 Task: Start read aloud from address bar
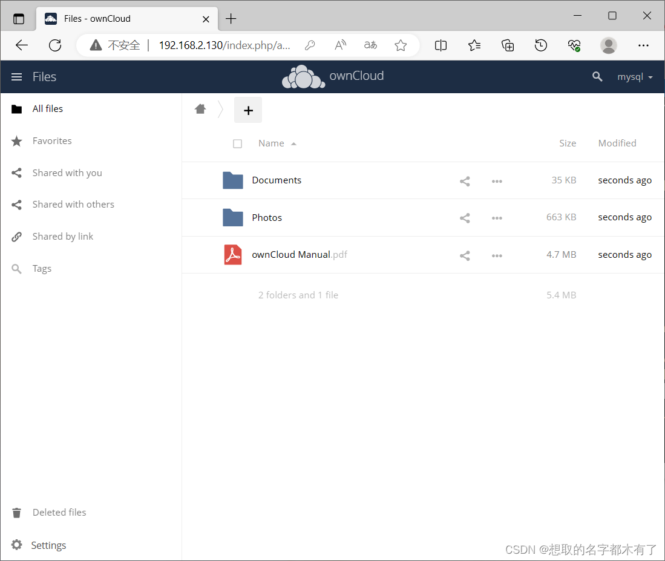coord(341,45)
